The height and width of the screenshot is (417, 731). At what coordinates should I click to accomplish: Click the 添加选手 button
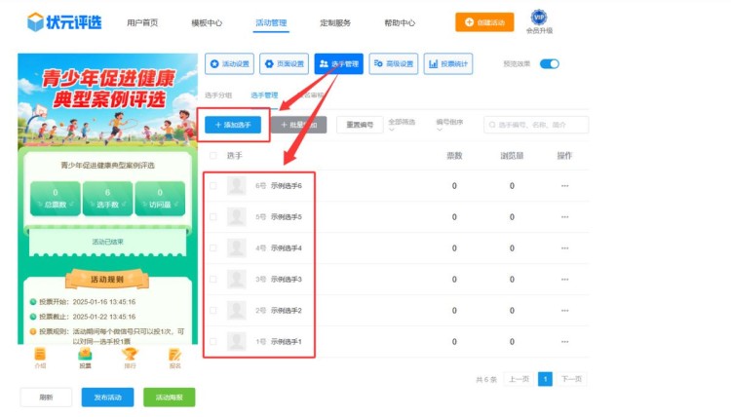coord(232,125)
